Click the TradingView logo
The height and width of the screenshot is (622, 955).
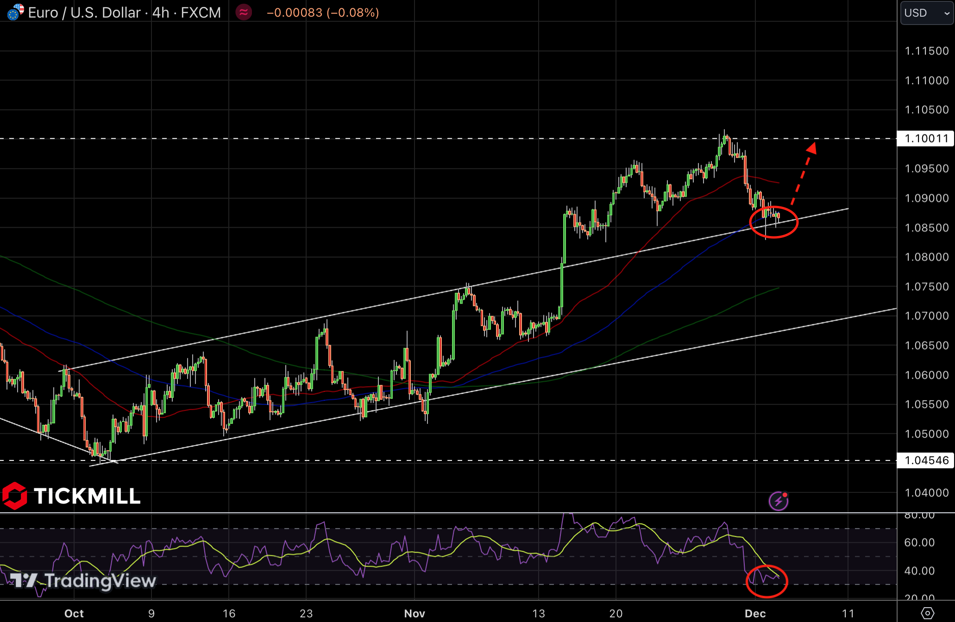pos(83,580)
